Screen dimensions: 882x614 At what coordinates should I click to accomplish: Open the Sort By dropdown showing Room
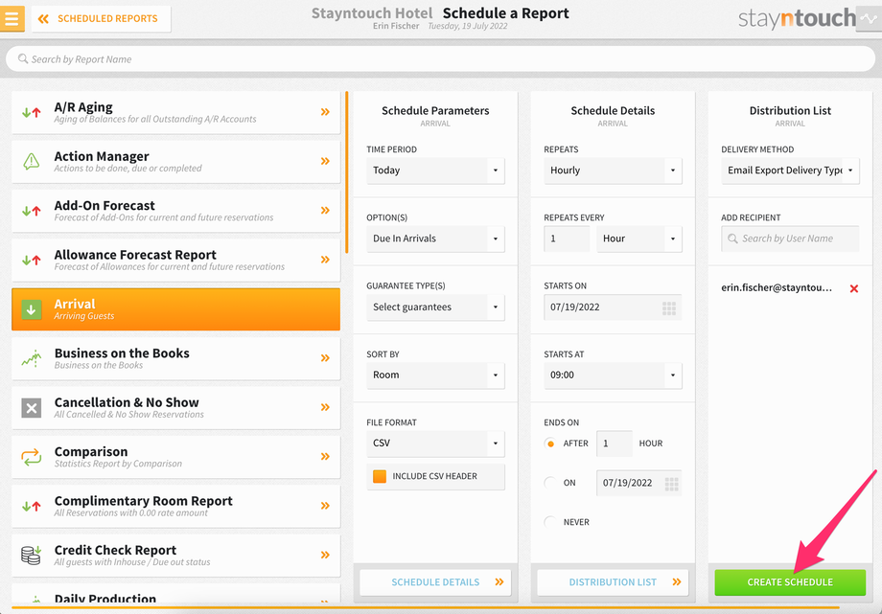point(435,375)
